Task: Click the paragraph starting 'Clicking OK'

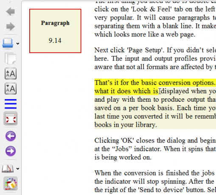Action: click(x=155, y=149)
